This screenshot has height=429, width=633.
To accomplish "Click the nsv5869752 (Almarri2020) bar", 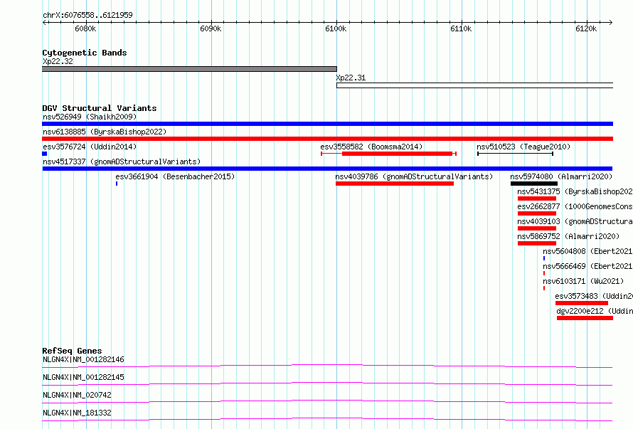I will coord(536,243).
